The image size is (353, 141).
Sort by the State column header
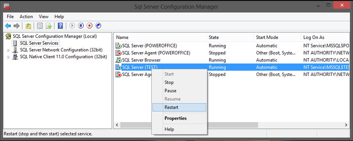point(230,37)
